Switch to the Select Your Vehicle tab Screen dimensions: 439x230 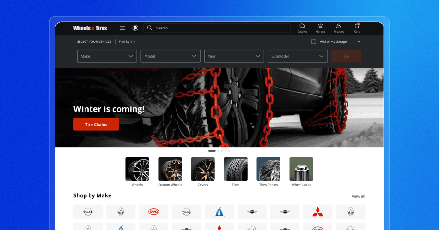94,41
